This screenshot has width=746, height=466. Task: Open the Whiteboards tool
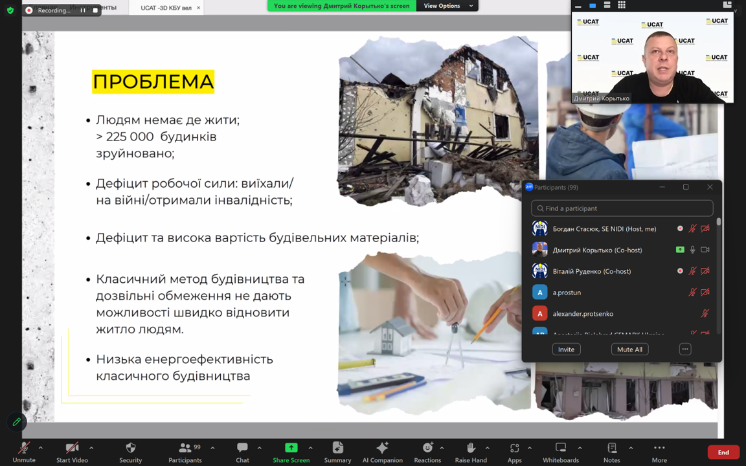click(560, 452)
